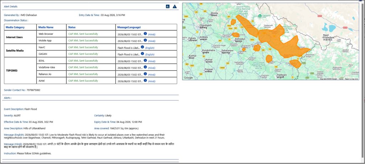This screenshot has width=365, height=164.
Task: Click the Severity ALERT text
Action: (12, 115)
